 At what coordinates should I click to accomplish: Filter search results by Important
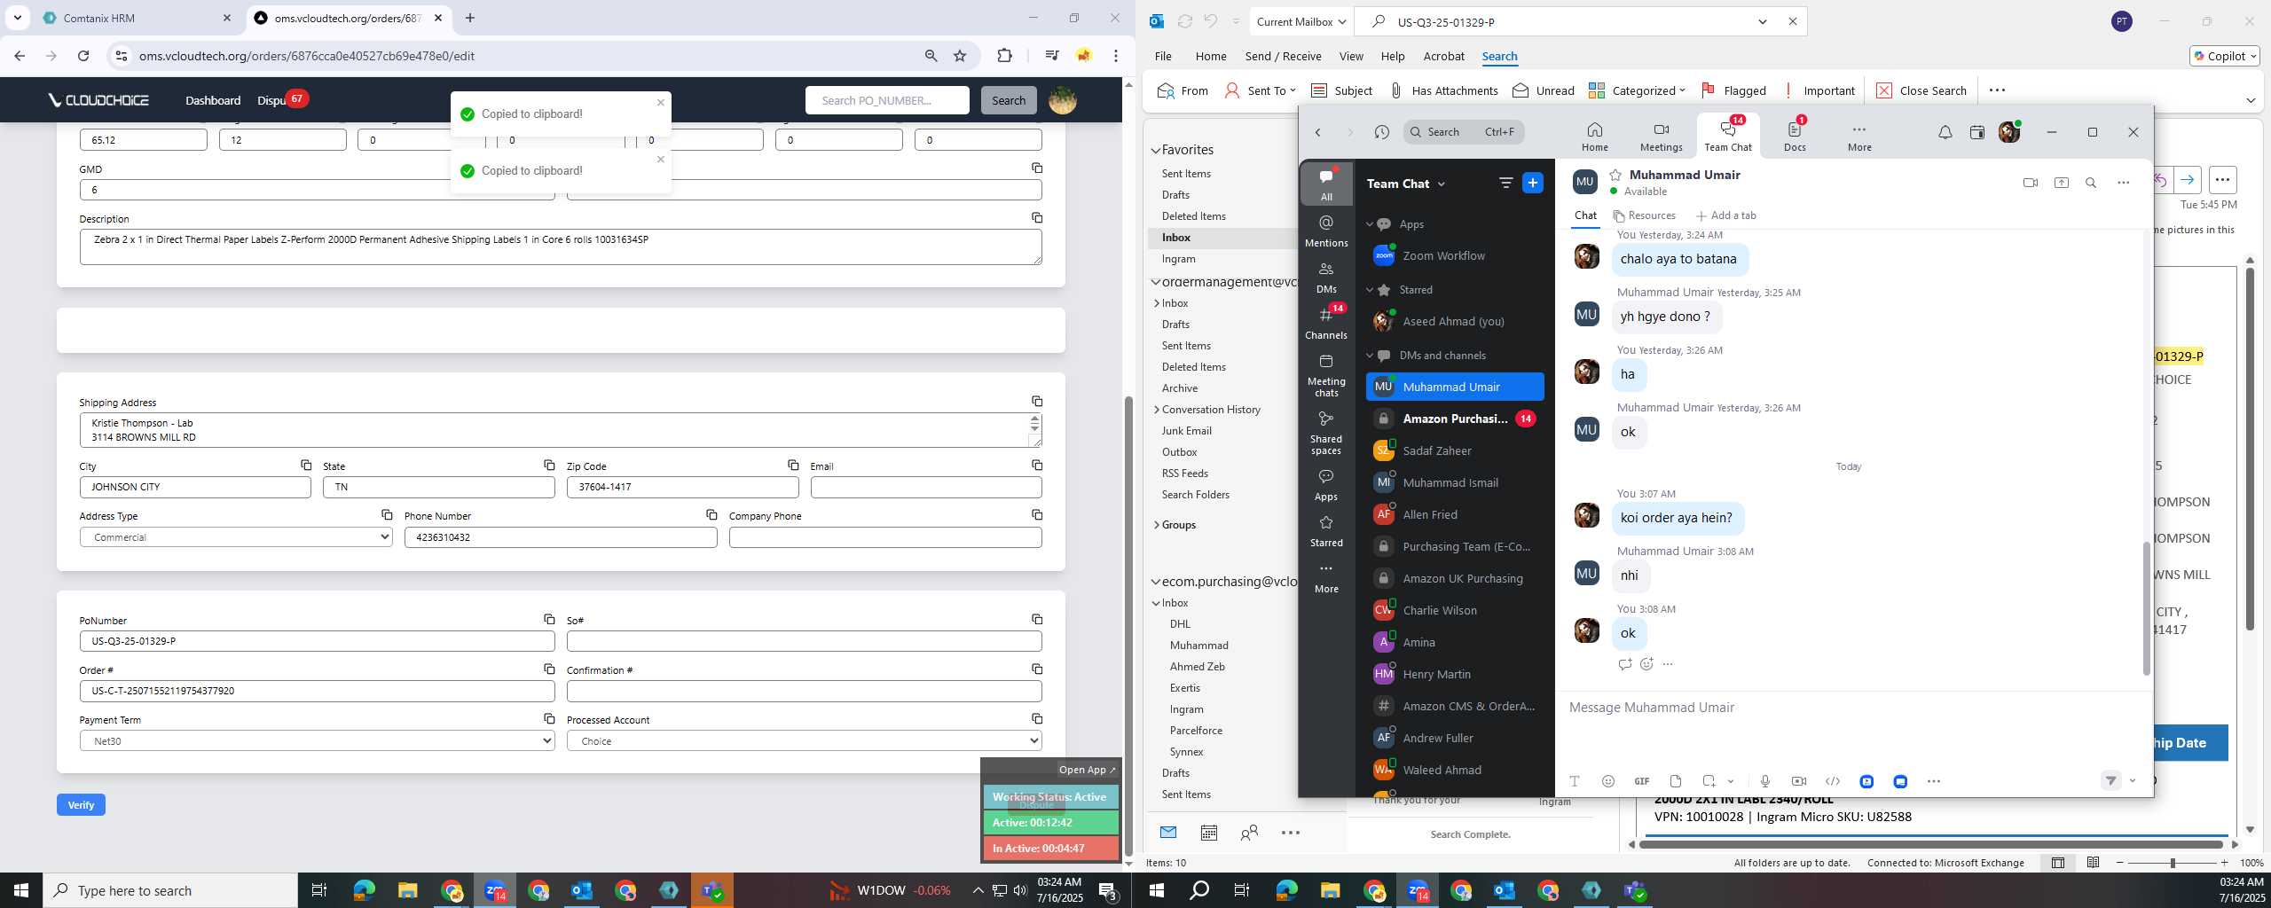(1818, 90)
